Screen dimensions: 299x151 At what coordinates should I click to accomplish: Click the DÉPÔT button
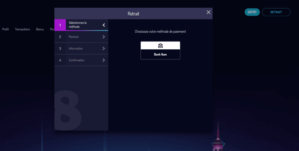[252, 12]
